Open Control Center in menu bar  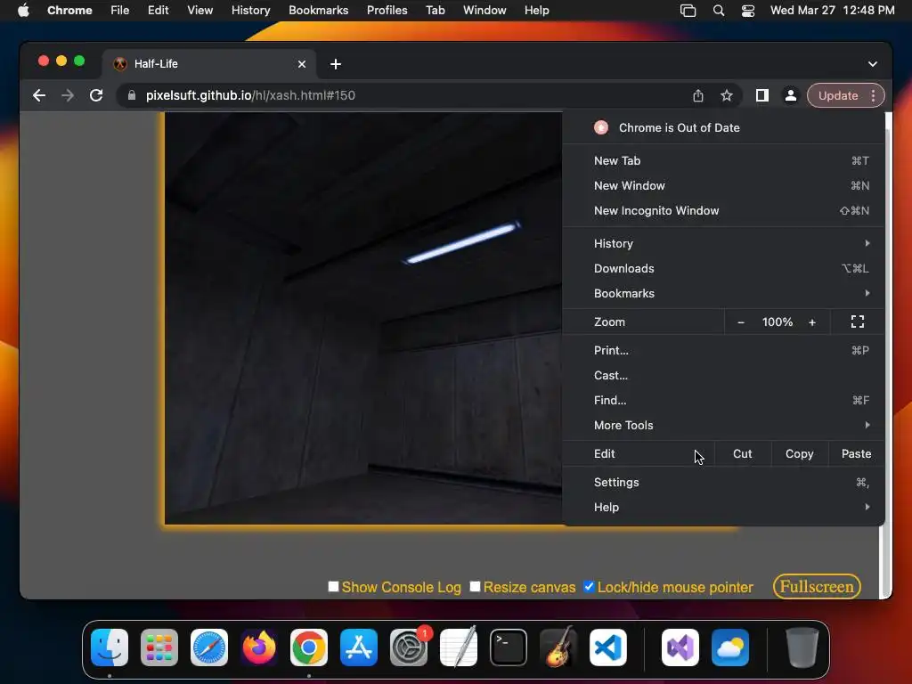pos(748,11)
